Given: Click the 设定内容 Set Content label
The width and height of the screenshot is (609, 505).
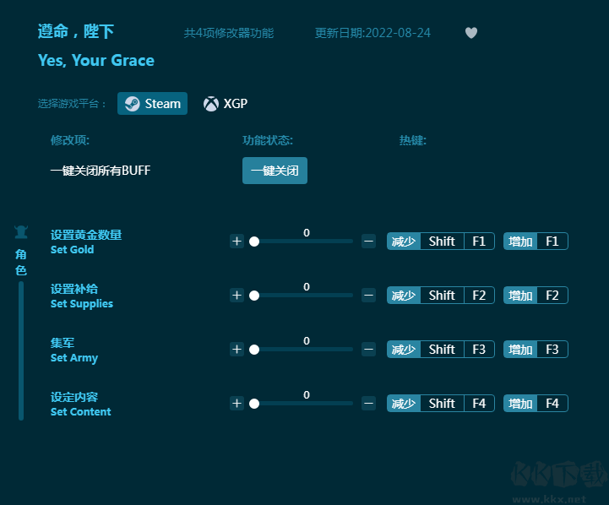Looking at the screenshot, I should (x=80, y=404).
